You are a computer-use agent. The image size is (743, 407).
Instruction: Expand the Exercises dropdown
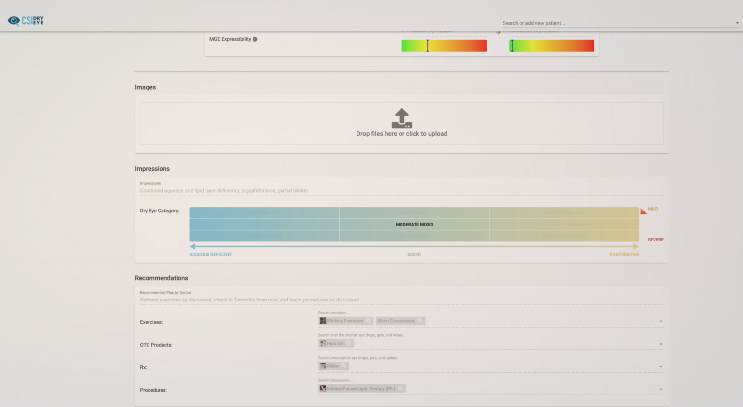[660, 320]
